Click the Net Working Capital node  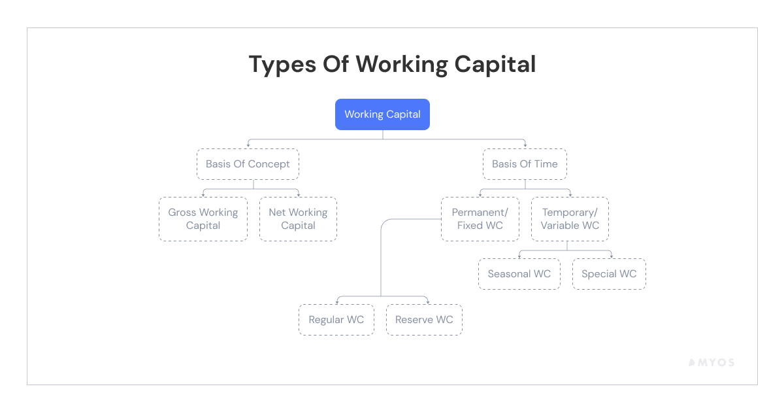coord(298,219)
